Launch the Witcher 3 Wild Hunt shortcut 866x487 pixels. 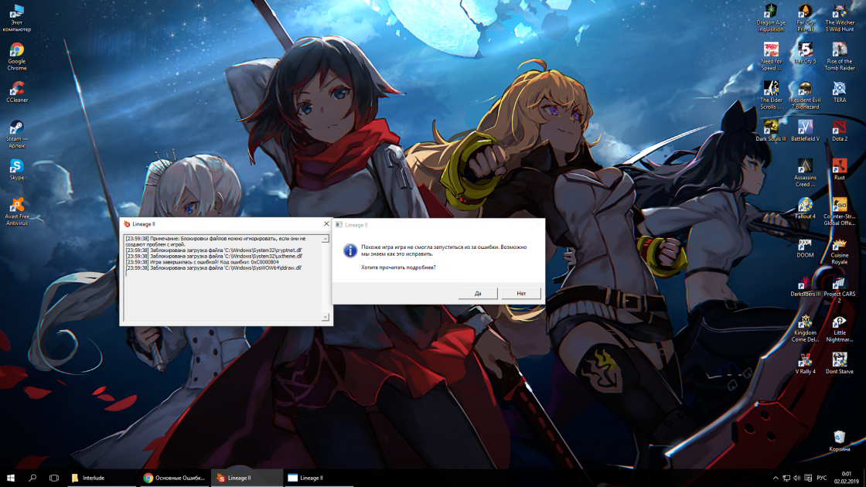839,12
